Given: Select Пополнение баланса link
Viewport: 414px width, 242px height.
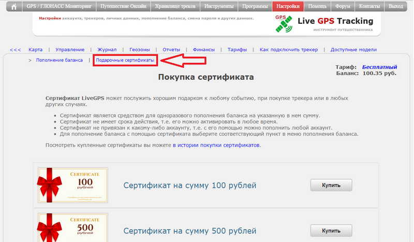Looking at the screenshot, I should point(60,60).
